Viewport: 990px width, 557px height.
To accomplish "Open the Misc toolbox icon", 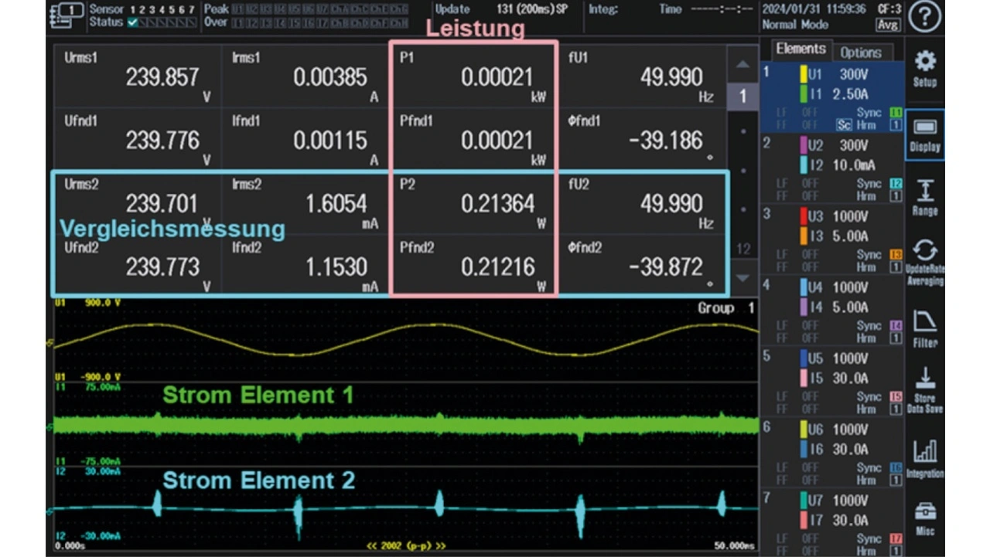I will click(924, 518).
